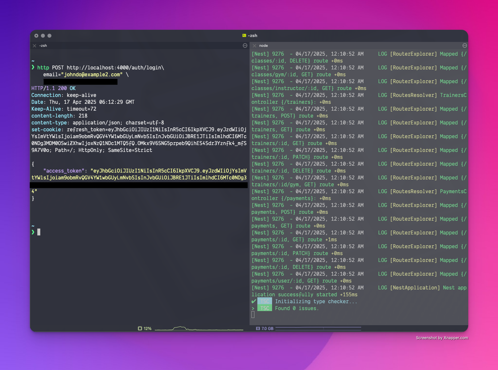The width and height of the screenshot is (498, 370).
Task: Click the node pane cursor box
Action: pos(253,315)
